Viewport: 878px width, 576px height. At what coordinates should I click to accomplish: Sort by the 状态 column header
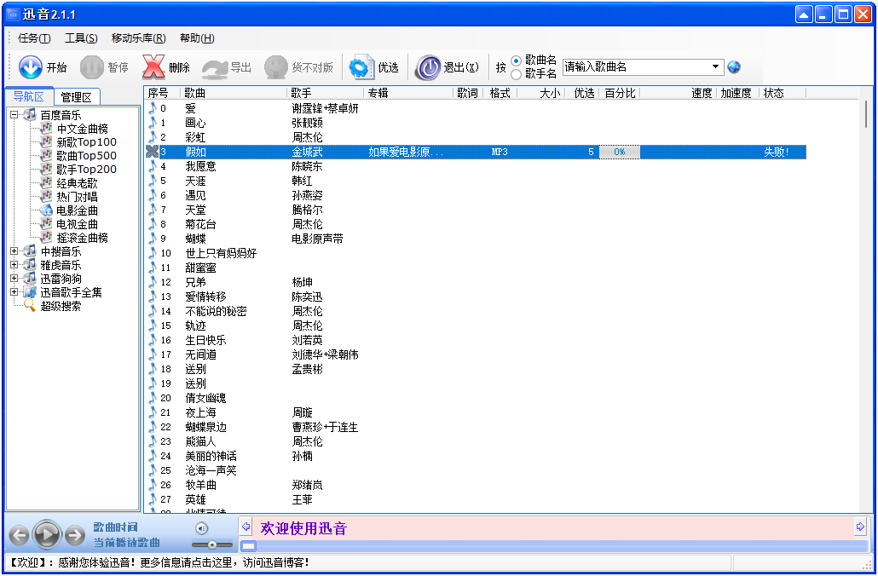tap(783, 93)
